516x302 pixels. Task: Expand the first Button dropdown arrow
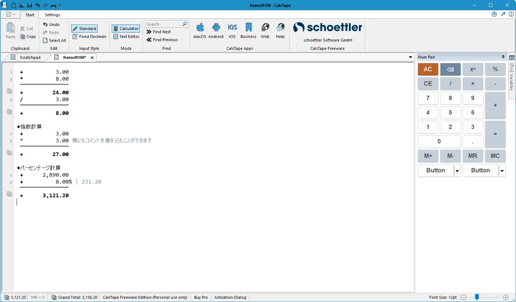coord(457,171)
